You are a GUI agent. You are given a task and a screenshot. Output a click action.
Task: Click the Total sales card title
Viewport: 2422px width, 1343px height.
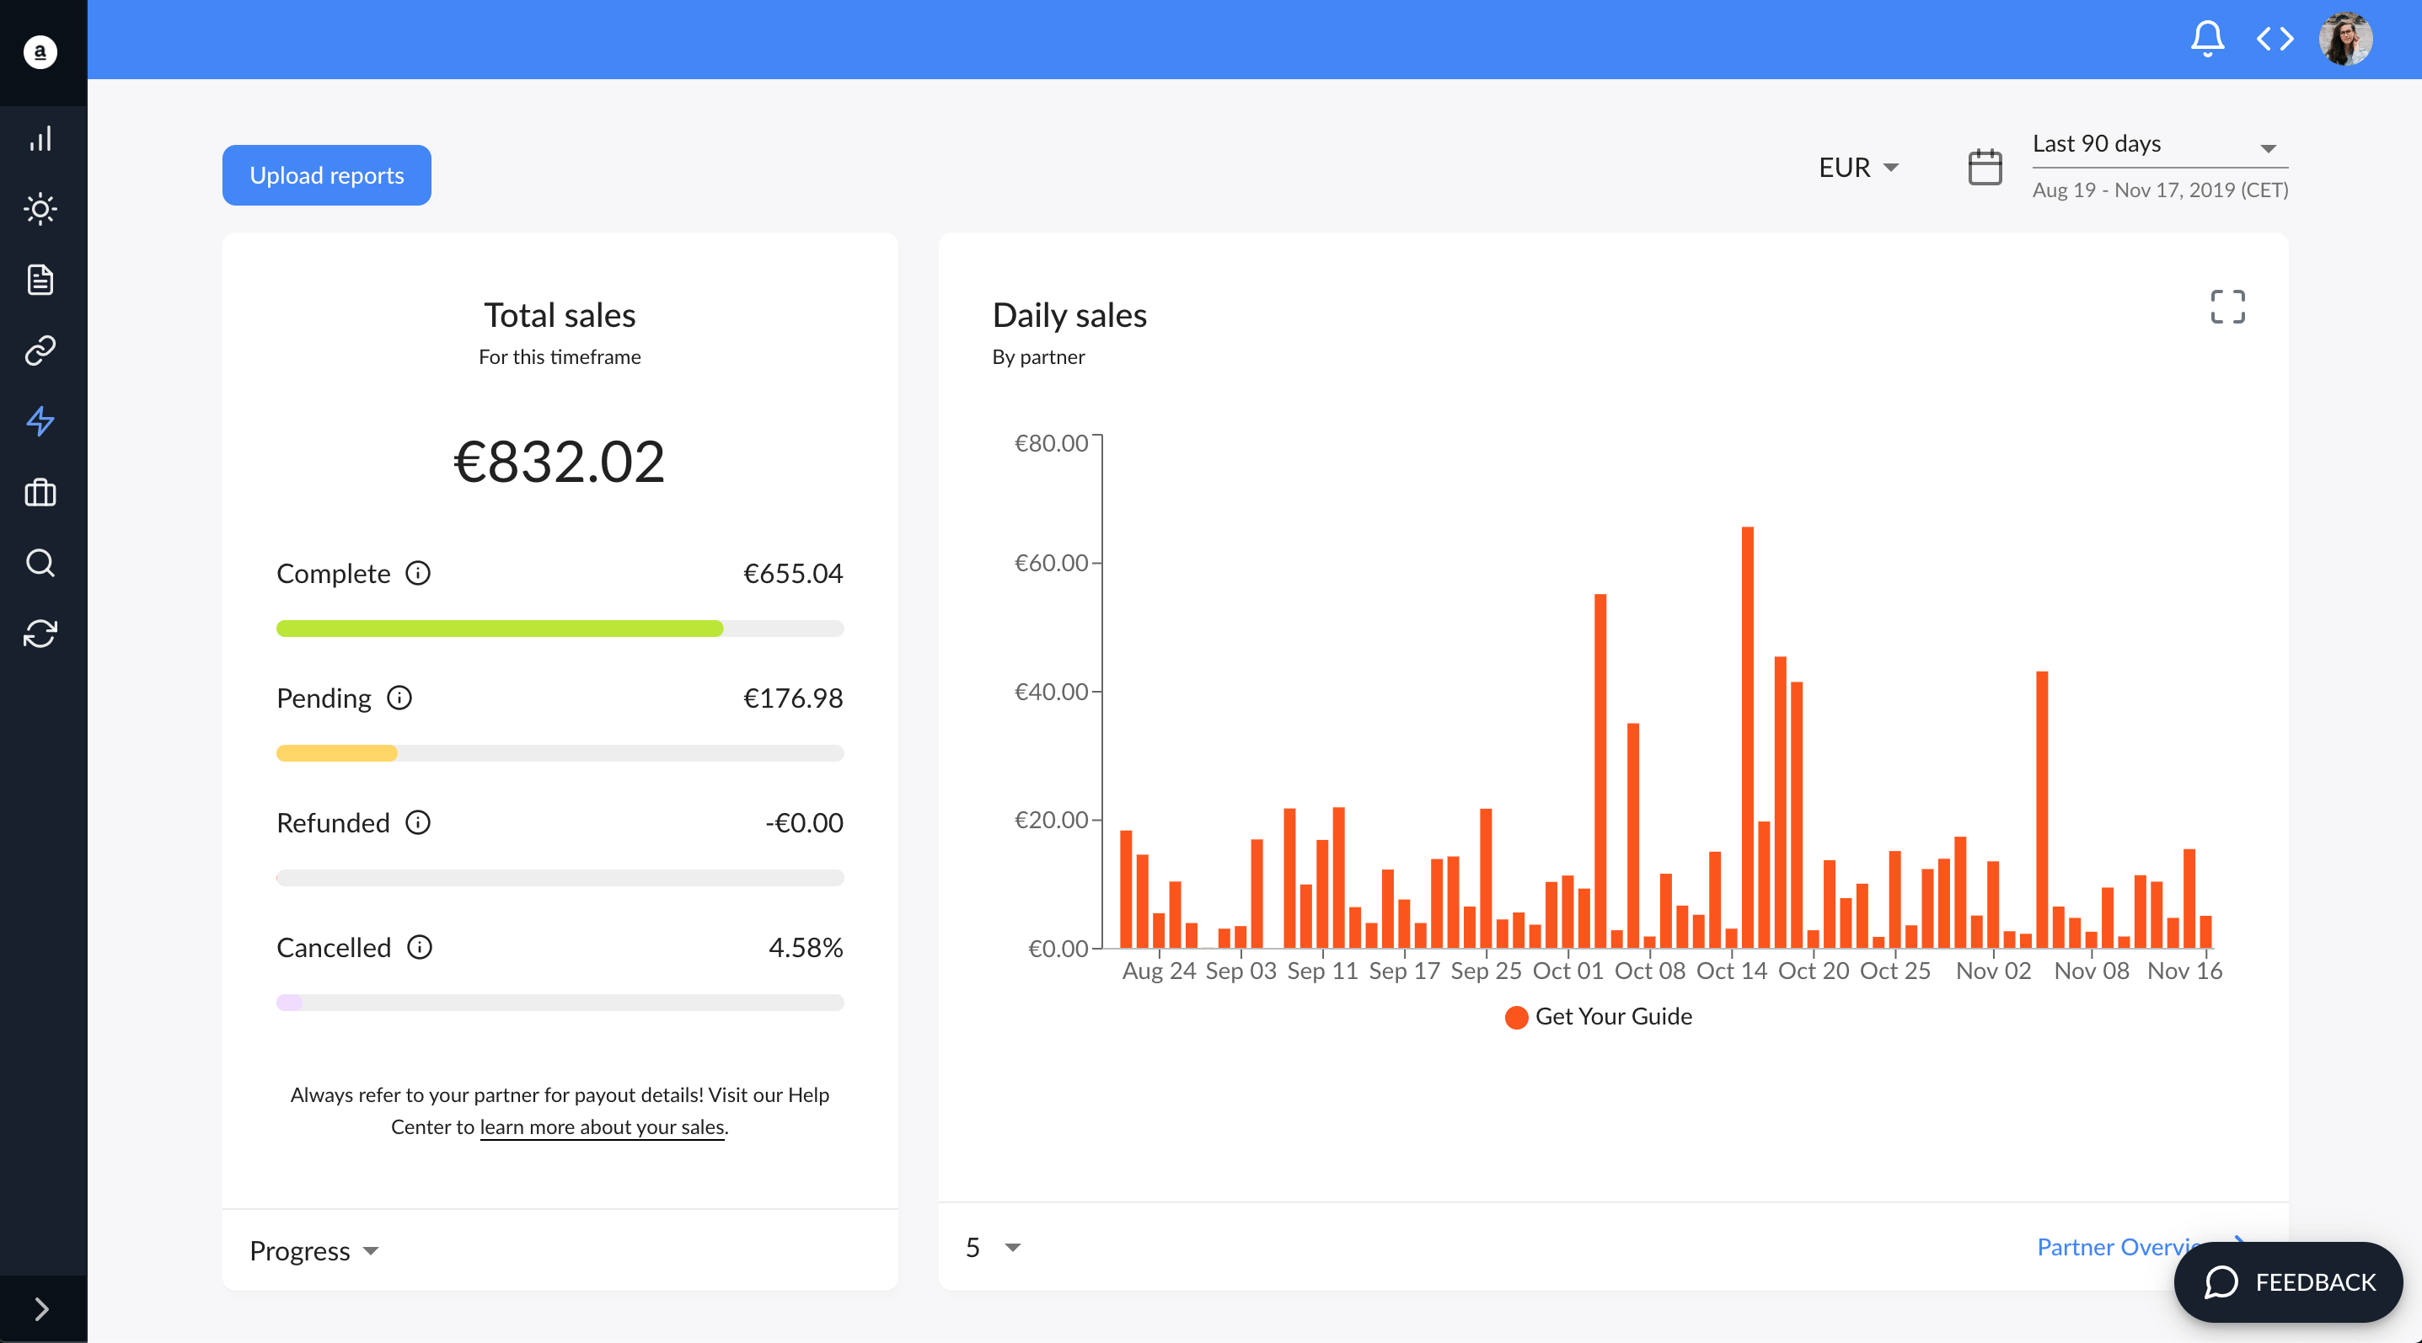coord(560,315)
